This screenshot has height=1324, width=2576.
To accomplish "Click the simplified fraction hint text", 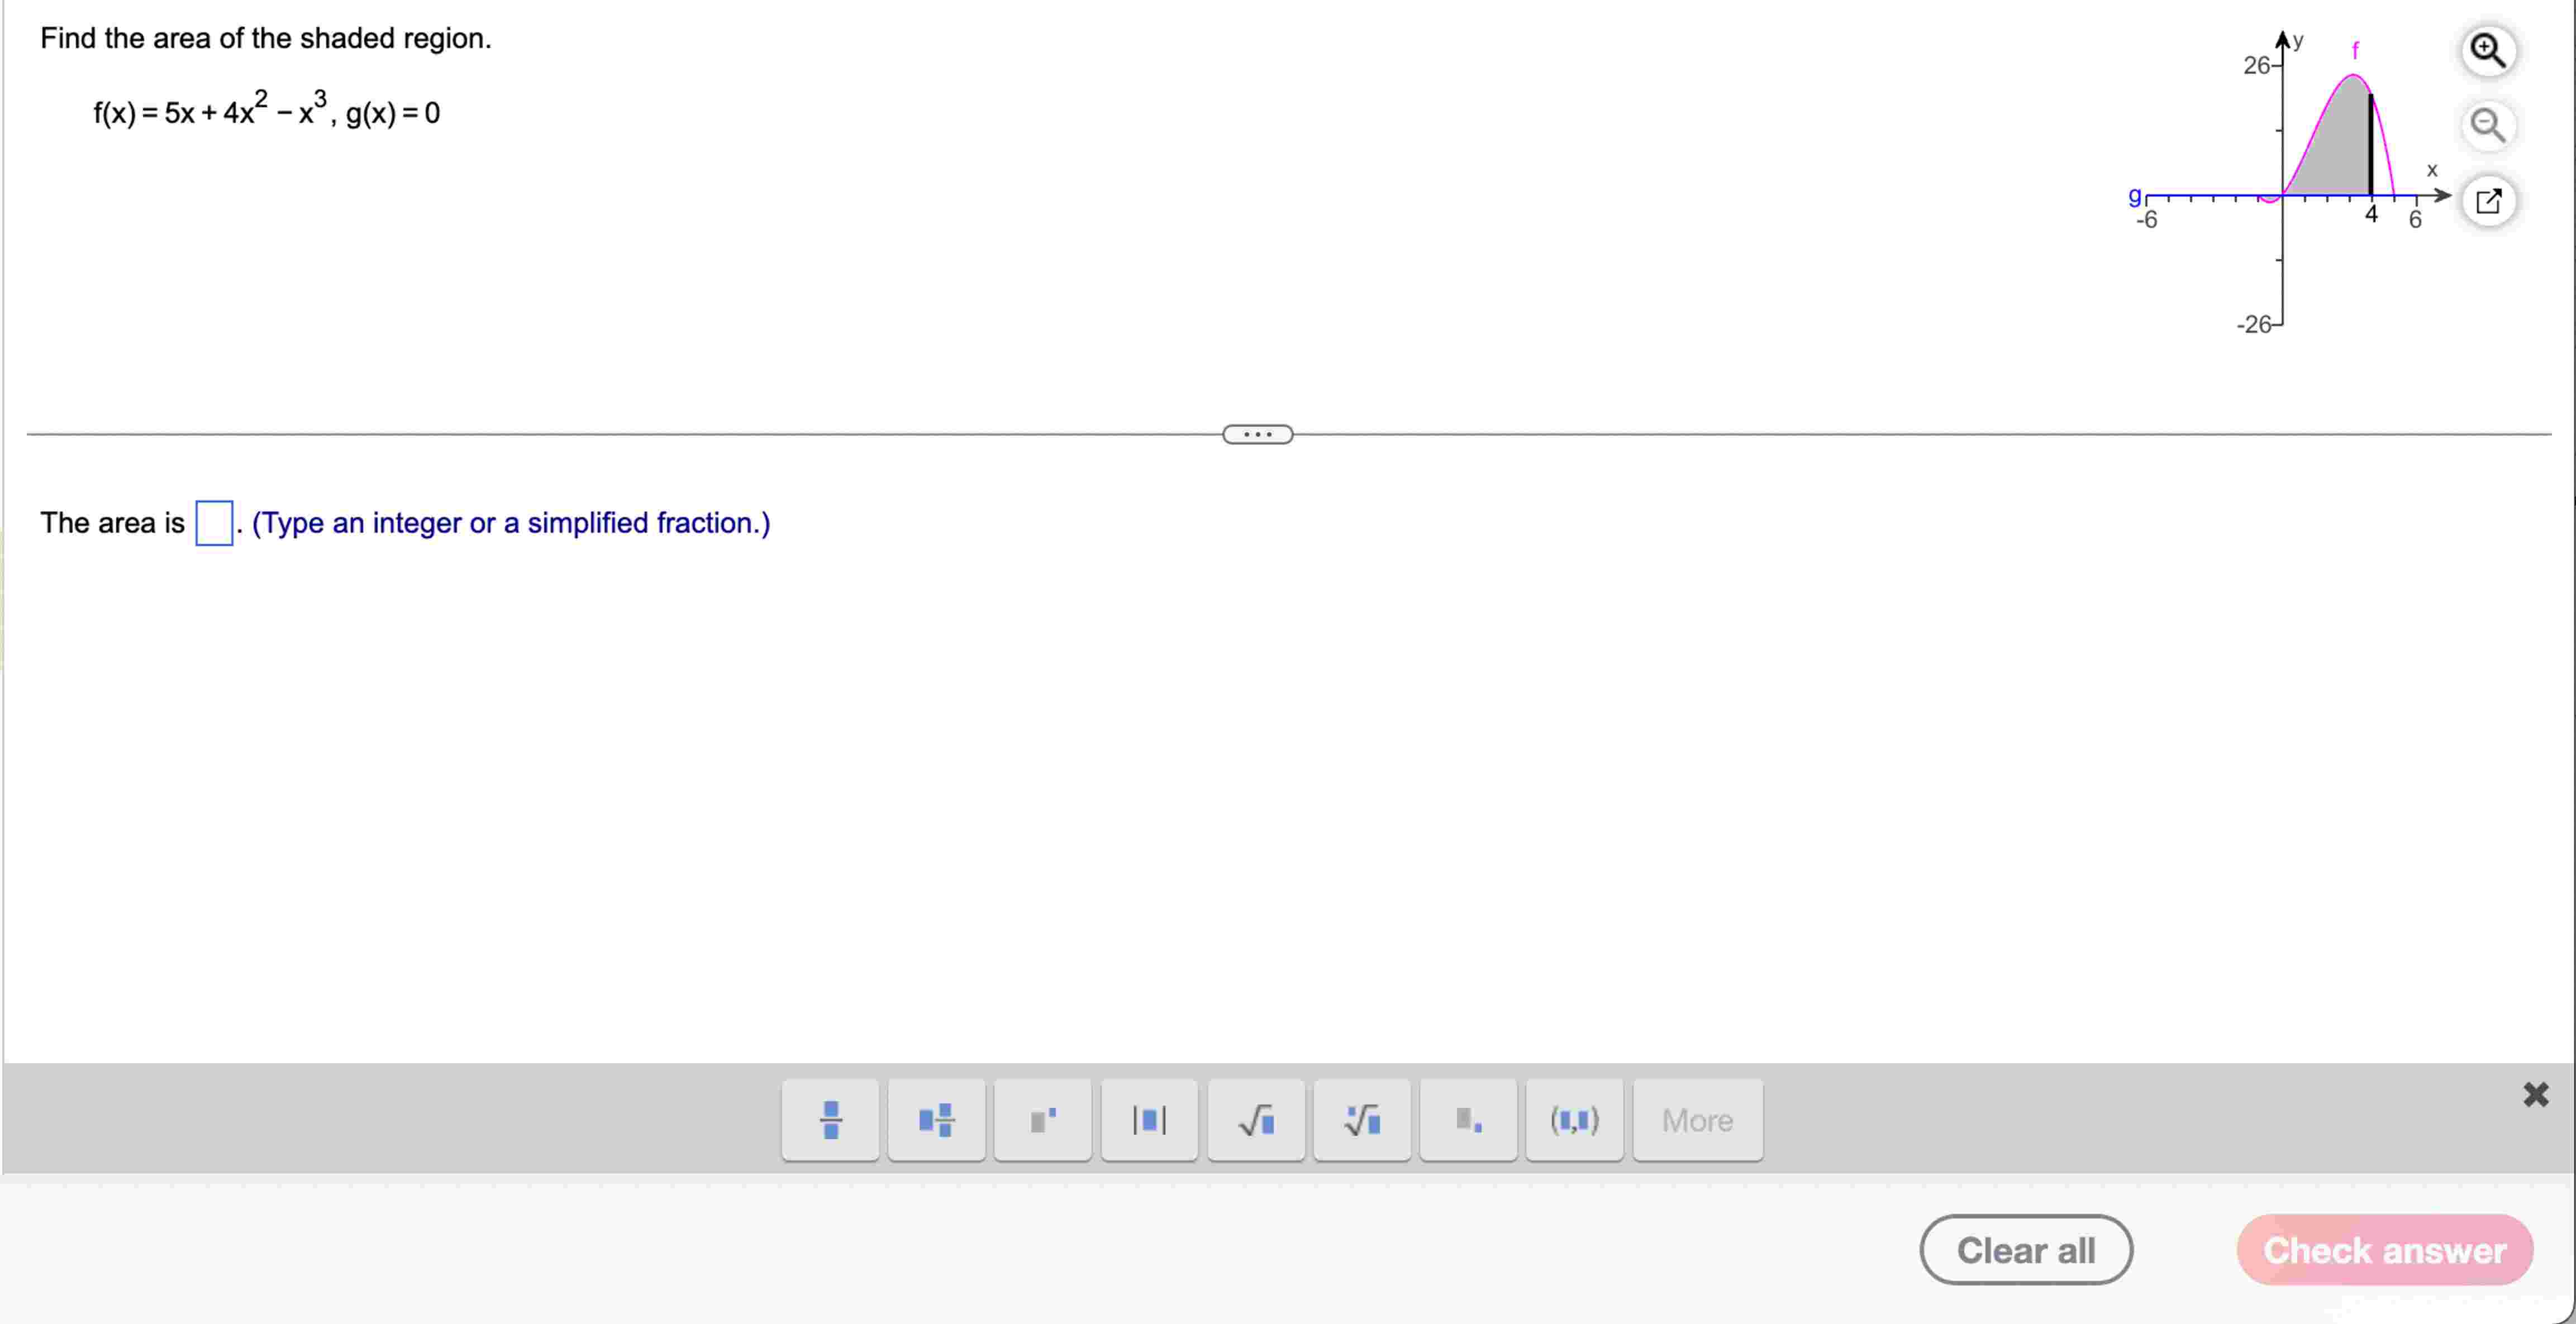I will tap(511, 523).
